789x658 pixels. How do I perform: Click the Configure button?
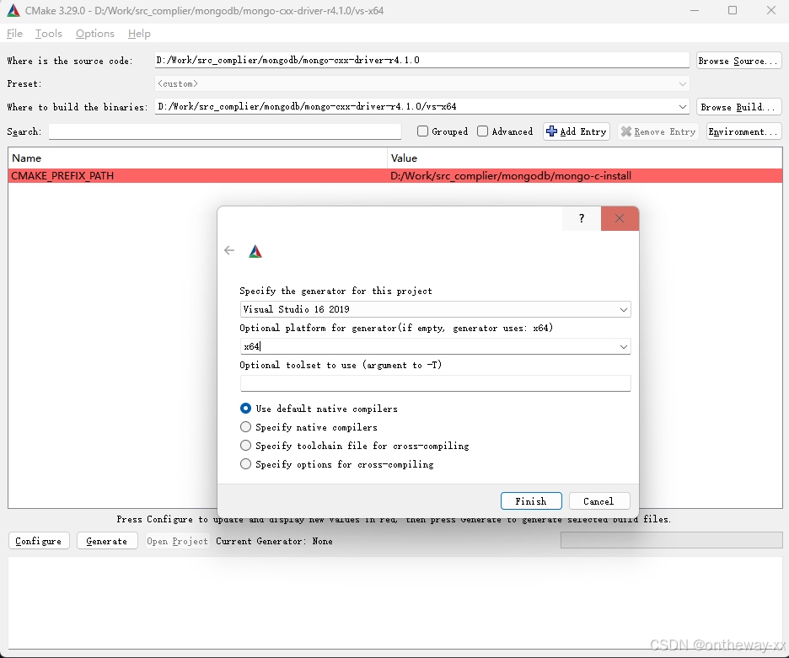39,541
